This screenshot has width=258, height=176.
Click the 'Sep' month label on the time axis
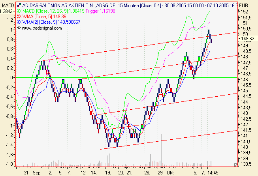point(37,173)
